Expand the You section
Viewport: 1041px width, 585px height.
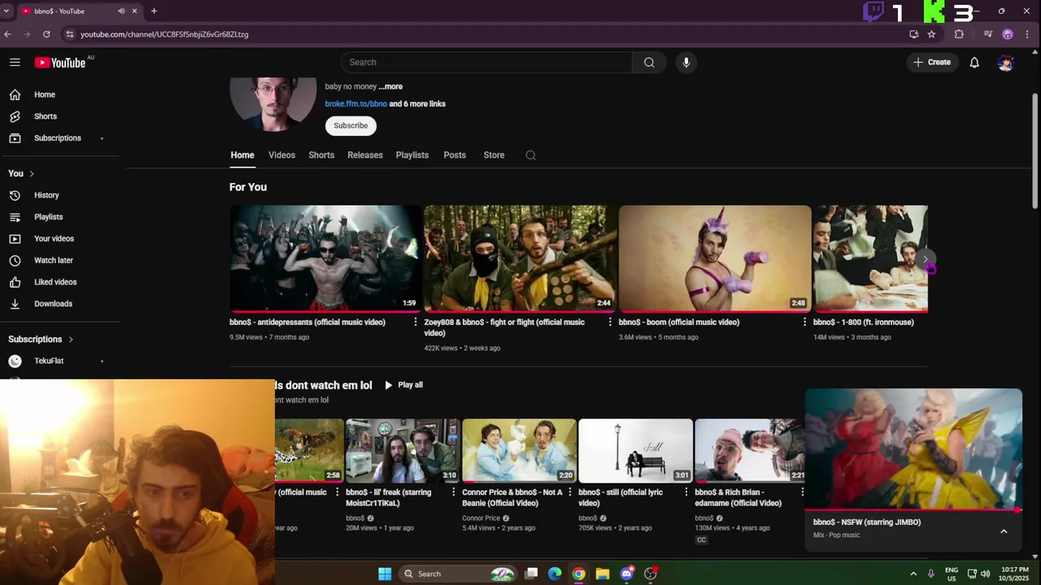21,174
